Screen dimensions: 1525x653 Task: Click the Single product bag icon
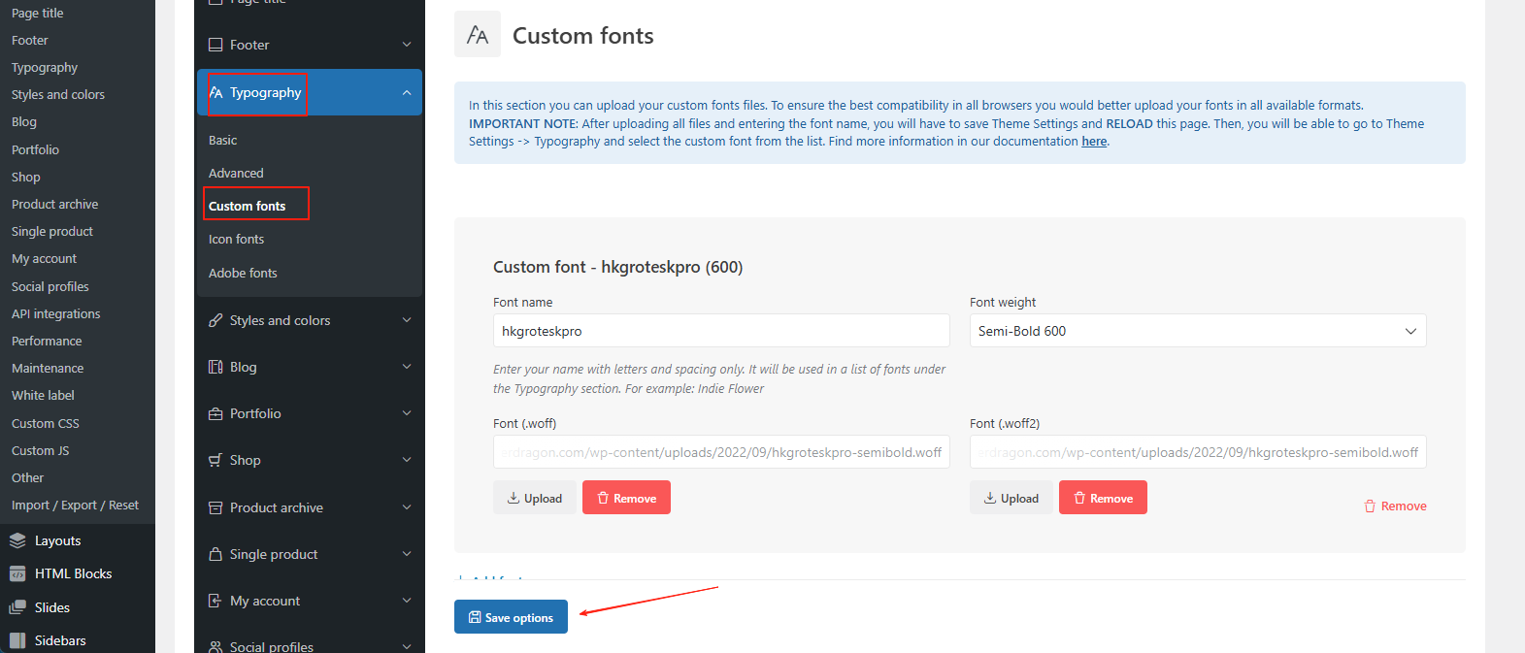(215, 554)
